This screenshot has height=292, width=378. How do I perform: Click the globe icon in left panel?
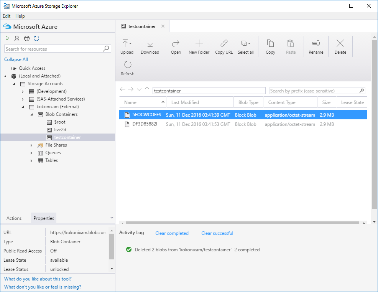point(27,38)
